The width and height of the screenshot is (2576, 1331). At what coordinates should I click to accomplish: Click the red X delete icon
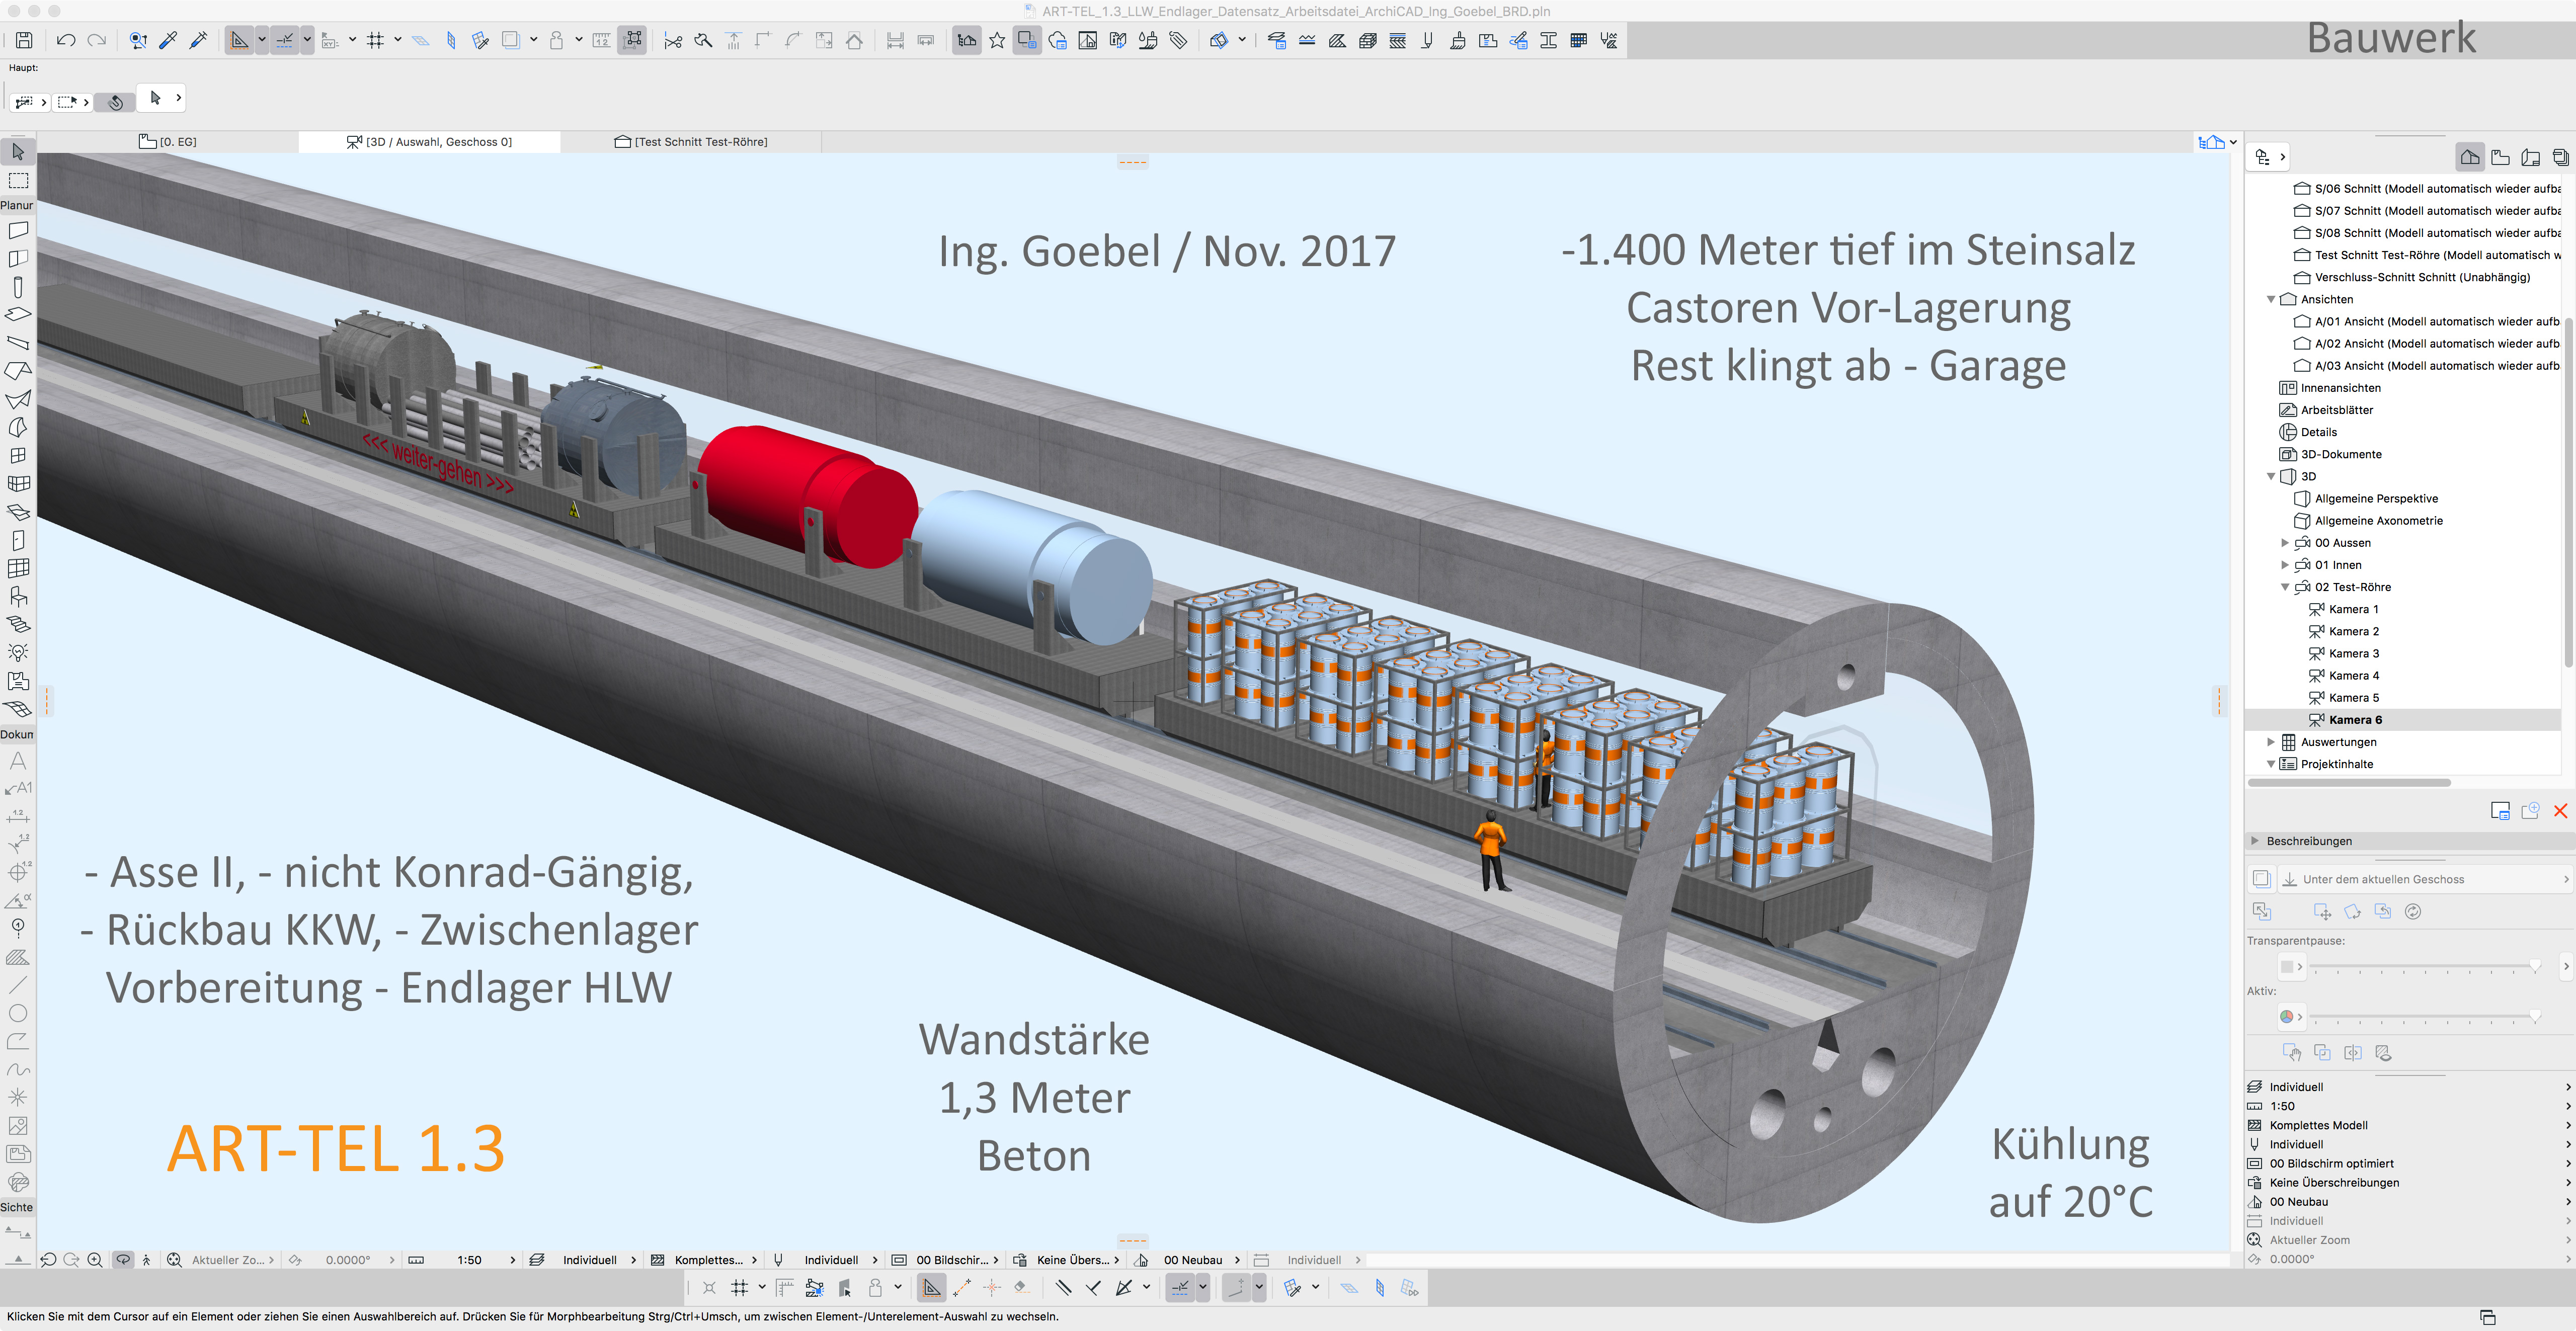pos(2560,811)
